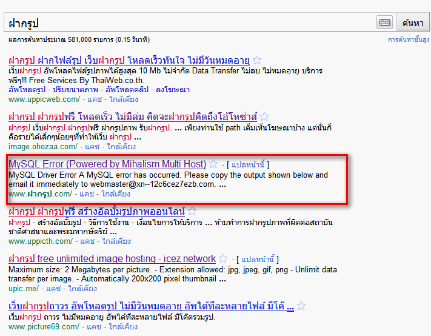
Task: Focus the search input containing ฝากรูป
Action: coord(190,22)
